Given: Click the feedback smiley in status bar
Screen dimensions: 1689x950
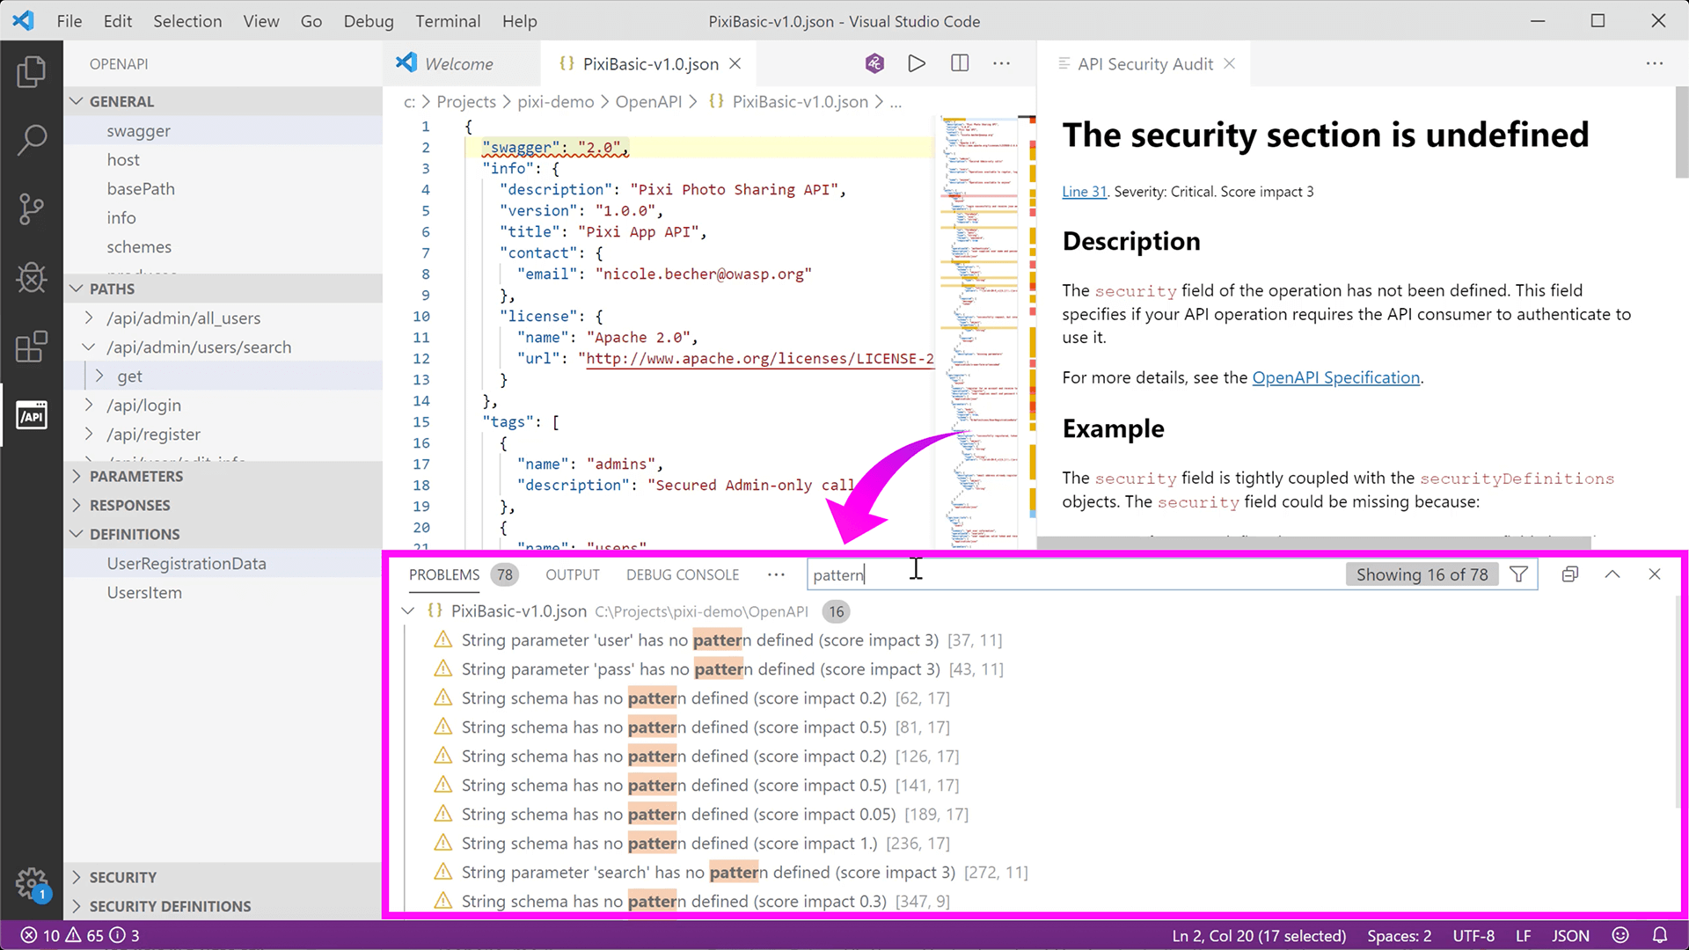Looking at the screenshot, I should click(x=1620, y=935).
